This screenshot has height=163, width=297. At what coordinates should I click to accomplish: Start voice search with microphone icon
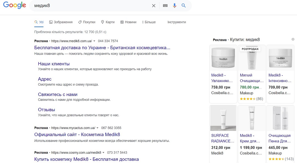point(174,6)
